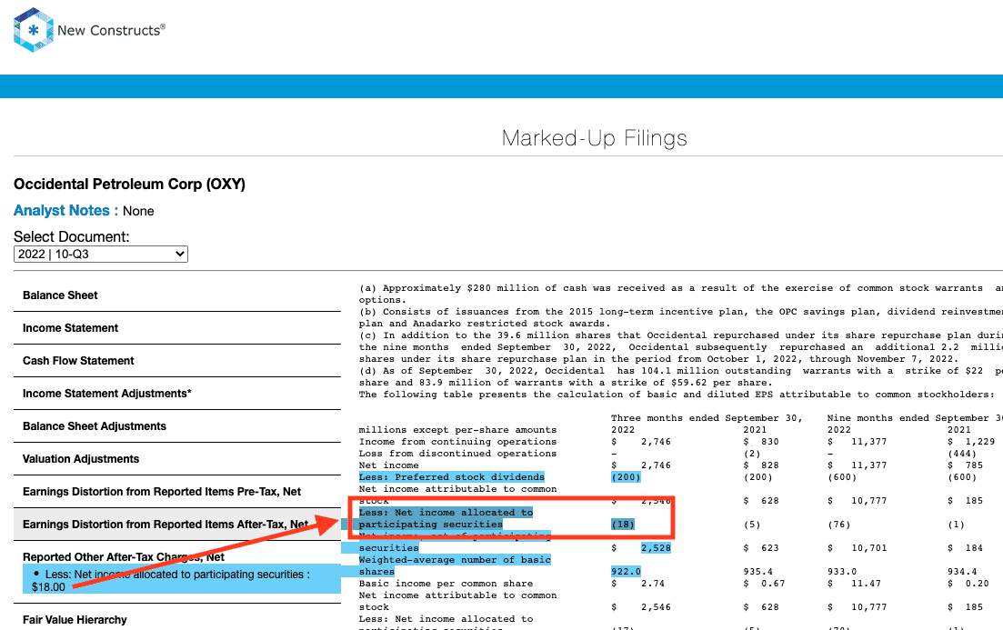Click the 934.4 basic shares value
Screen dimensions: 1003x630
pyautogui.click(x=962, y=572)
